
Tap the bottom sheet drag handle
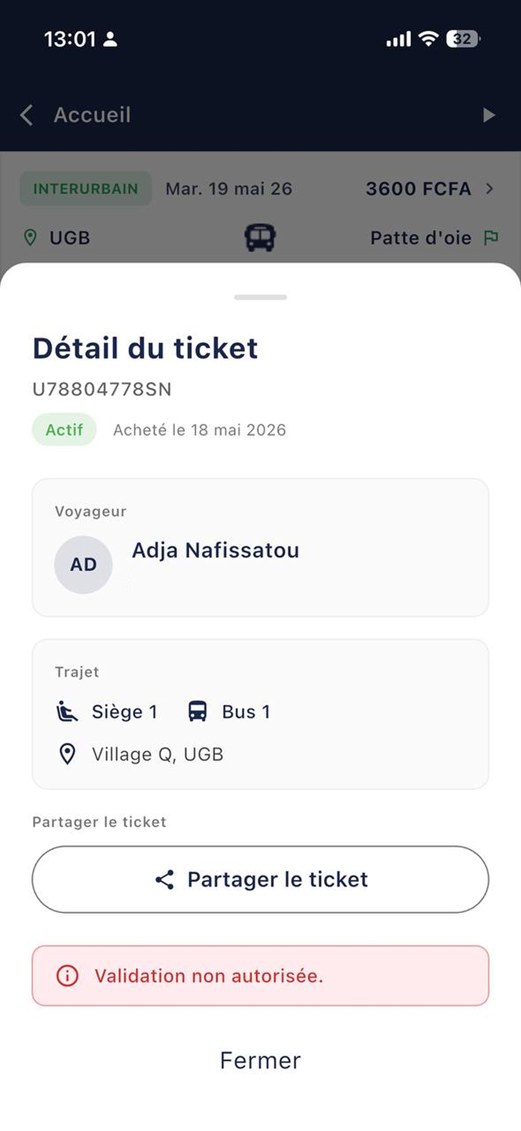[x=260, y=297]
